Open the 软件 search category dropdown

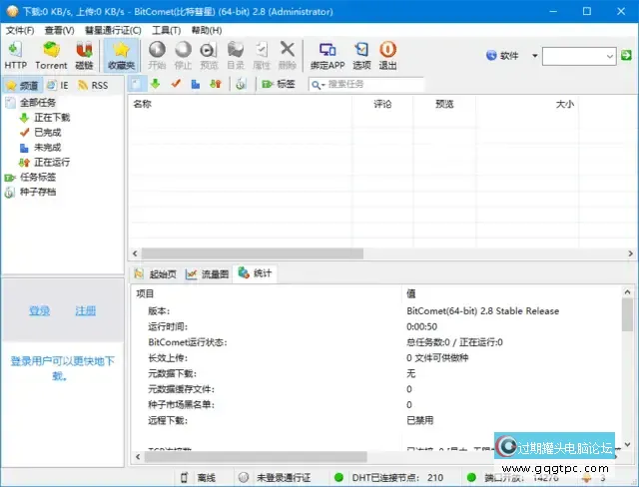pyautogui.click(x=535, y=55)
